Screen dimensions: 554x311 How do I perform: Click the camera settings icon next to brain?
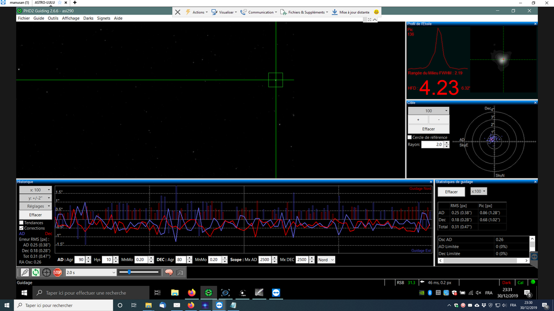point(180,272)
